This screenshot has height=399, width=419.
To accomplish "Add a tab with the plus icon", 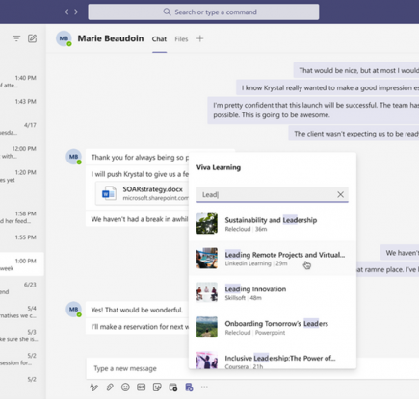I will coord(199,38).
